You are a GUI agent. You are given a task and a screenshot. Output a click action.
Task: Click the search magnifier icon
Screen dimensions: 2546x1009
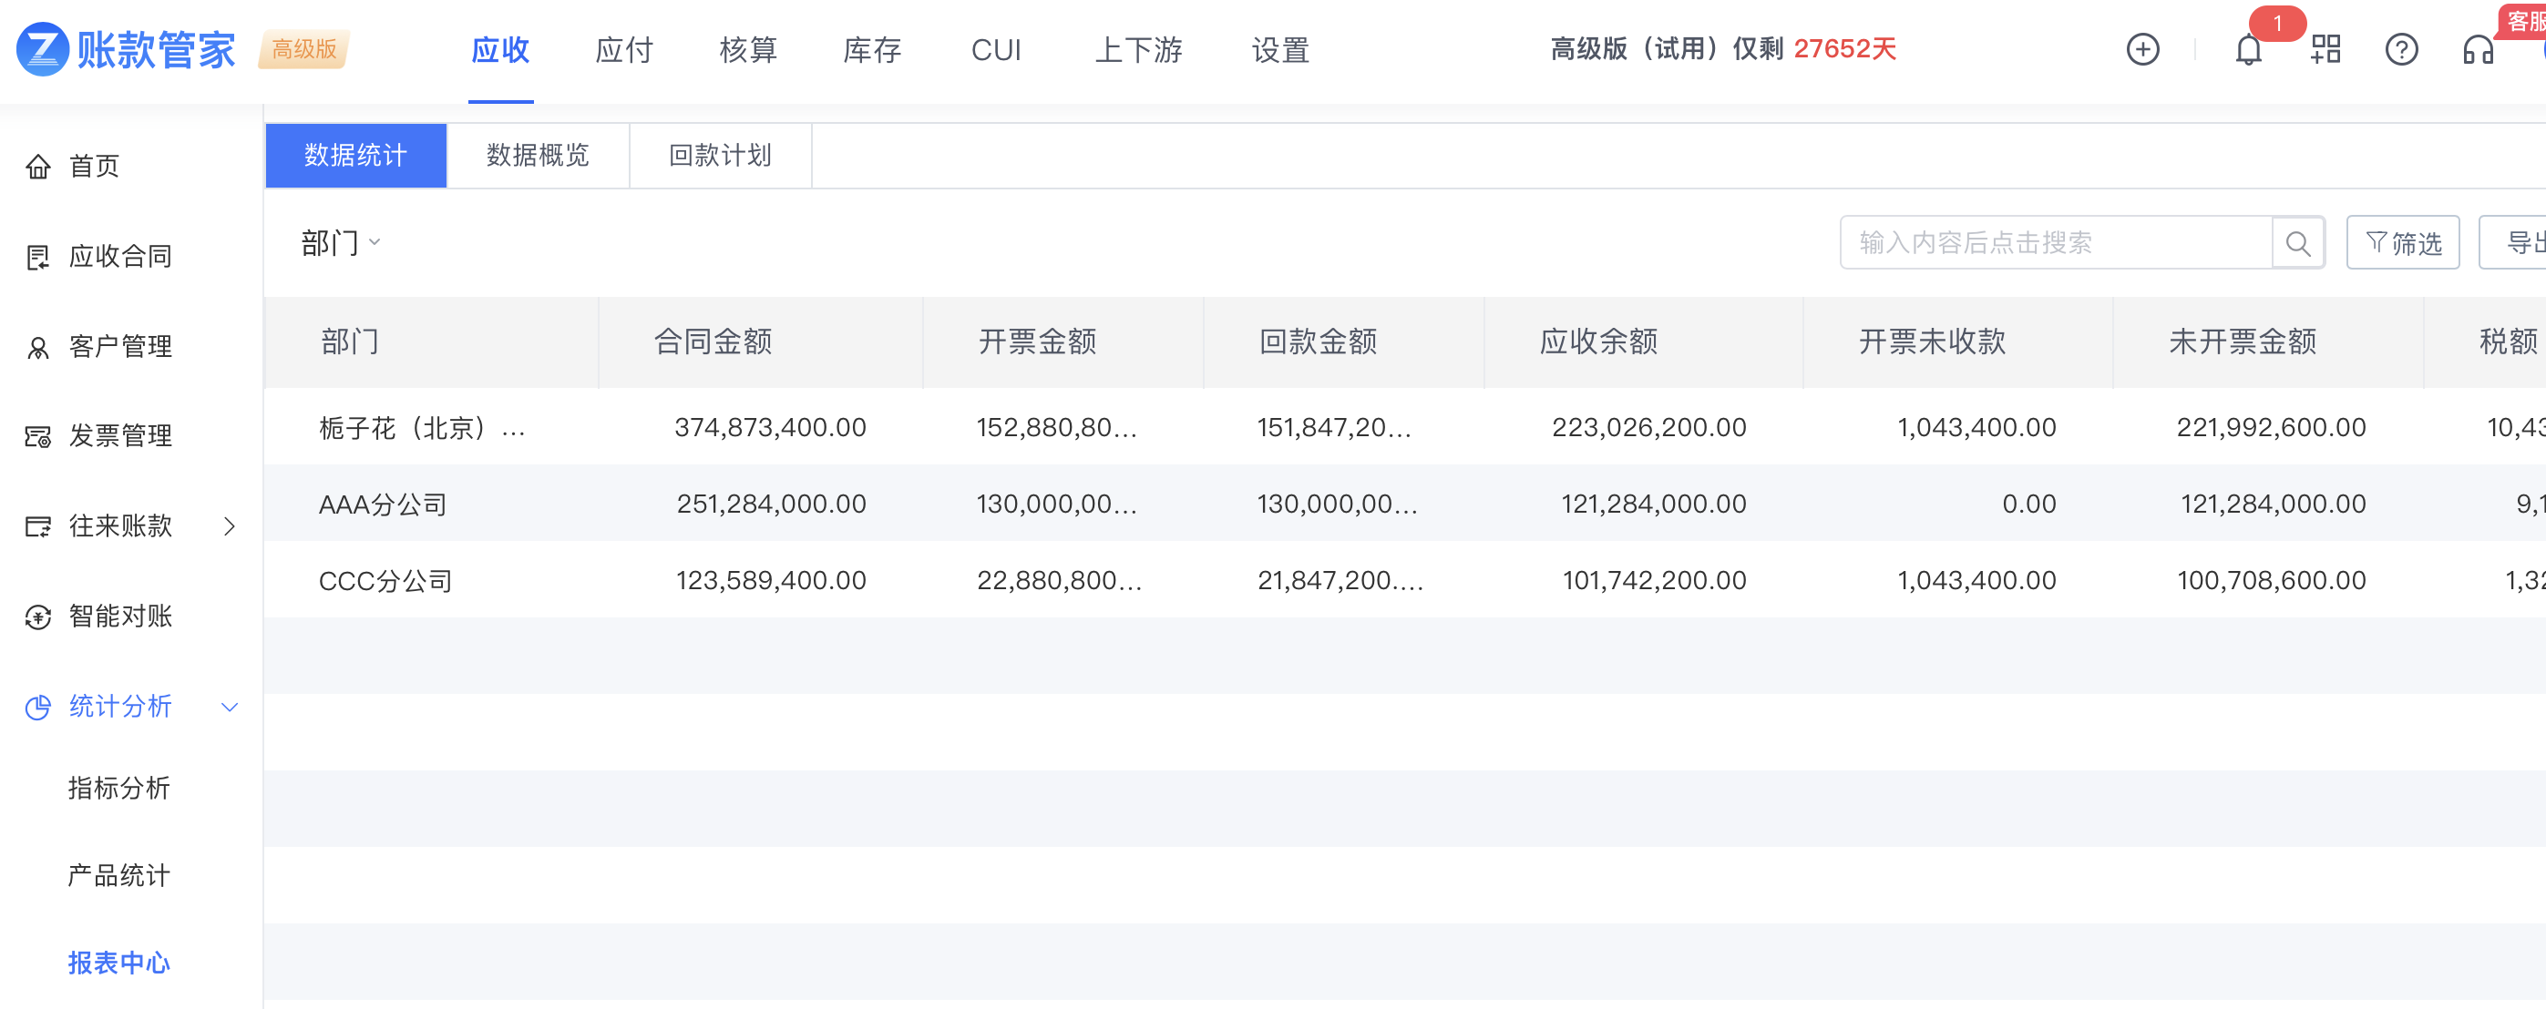pos(2298,243)
